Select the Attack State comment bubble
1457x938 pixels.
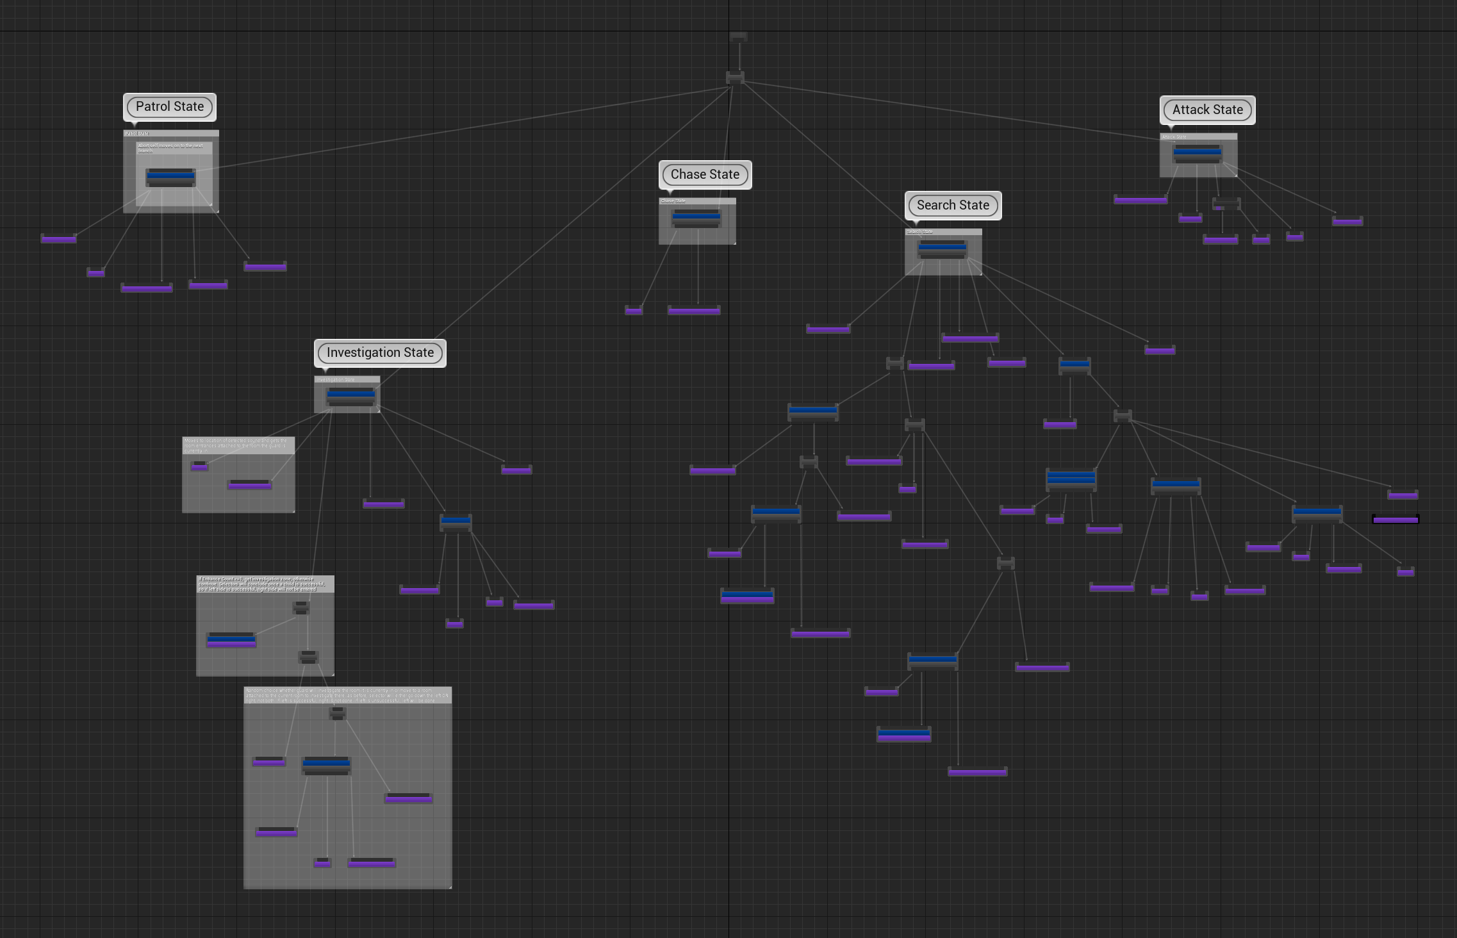[x=1207, y=110]
